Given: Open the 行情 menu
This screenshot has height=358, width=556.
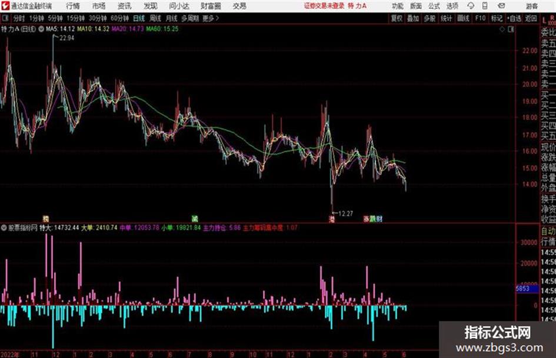Looking at the screenshot, I should tap(73, 6).
